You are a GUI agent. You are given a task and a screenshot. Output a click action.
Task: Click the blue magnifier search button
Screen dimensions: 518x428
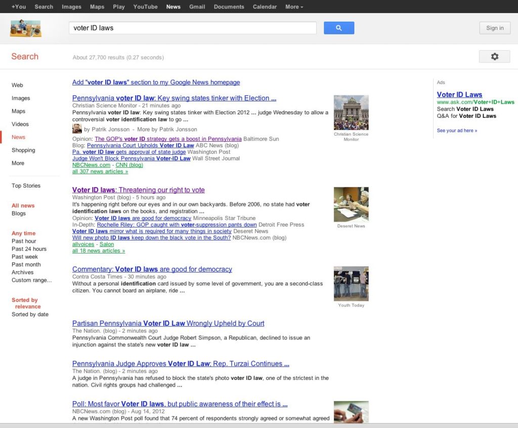coord(338,28)
